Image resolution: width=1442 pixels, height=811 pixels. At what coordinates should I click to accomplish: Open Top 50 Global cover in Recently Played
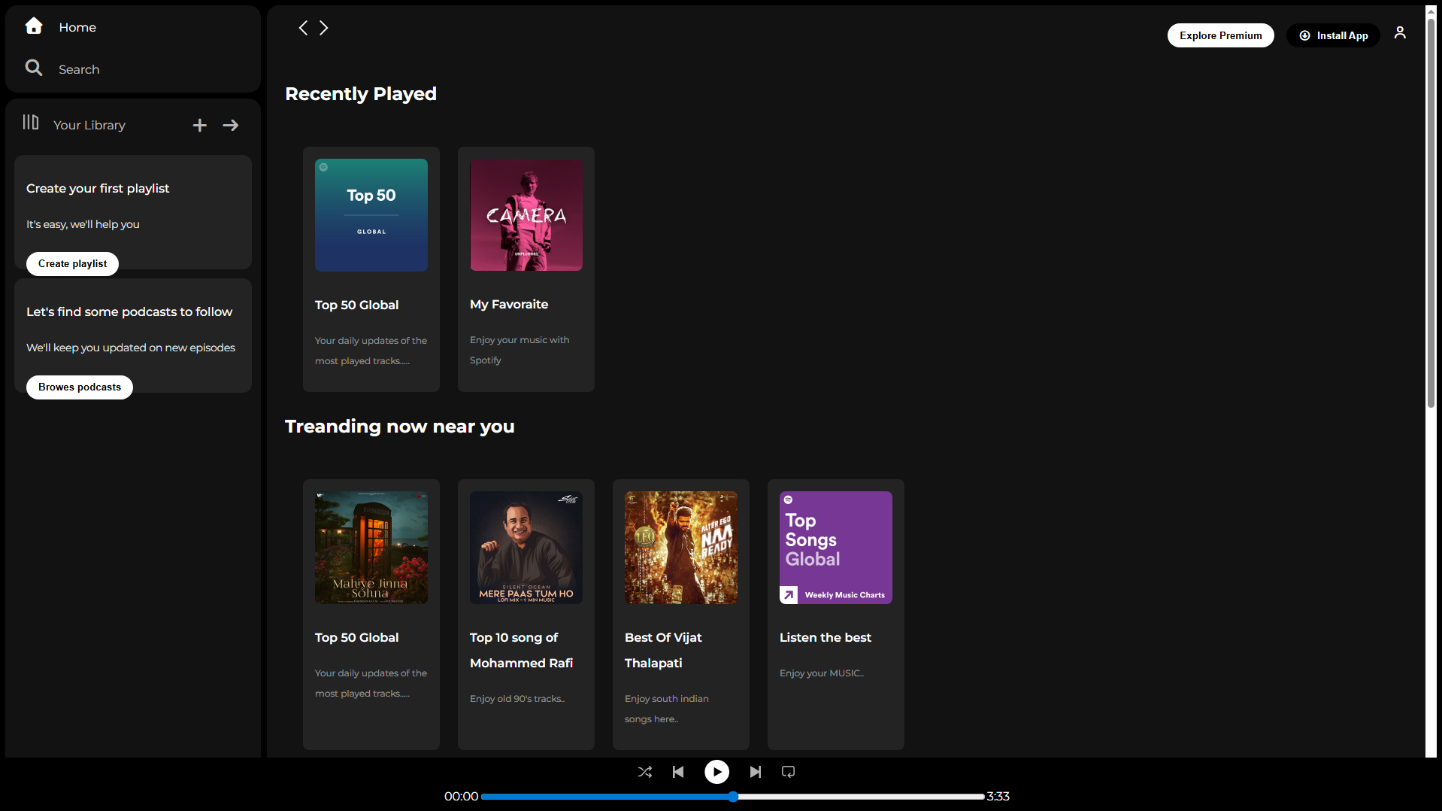coord(371,215)
